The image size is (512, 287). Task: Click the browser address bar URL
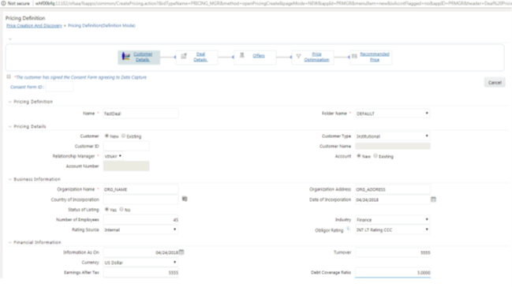click(273, 3)
